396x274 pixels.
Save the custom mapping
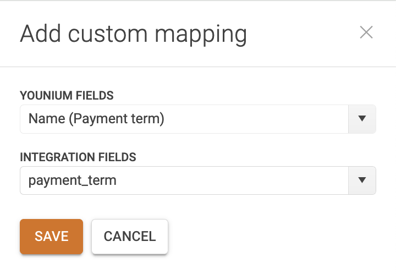coord(52,237)
